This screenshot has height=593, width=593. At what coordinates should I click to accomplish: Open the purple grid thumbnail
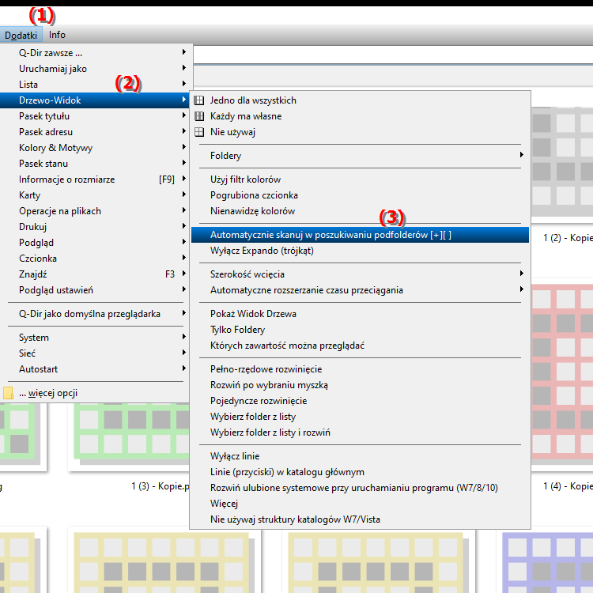[548, 563]
